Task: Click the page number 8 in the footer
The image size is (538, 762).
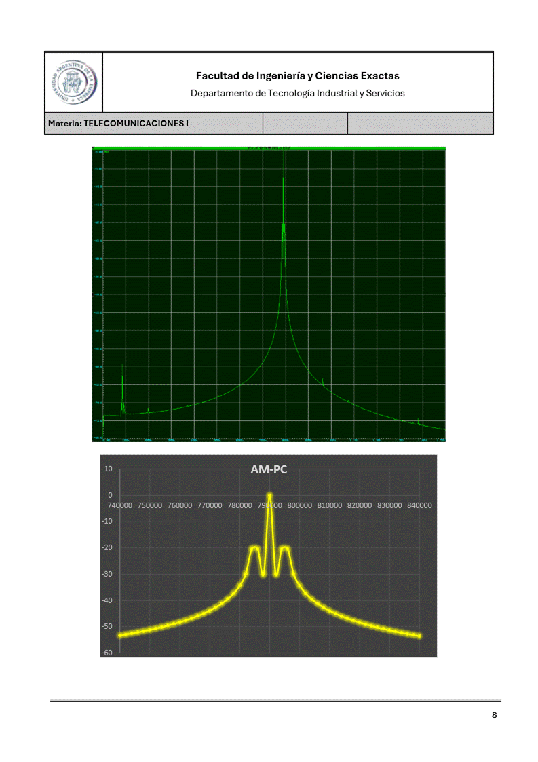Action: click(x=494, y=715)
